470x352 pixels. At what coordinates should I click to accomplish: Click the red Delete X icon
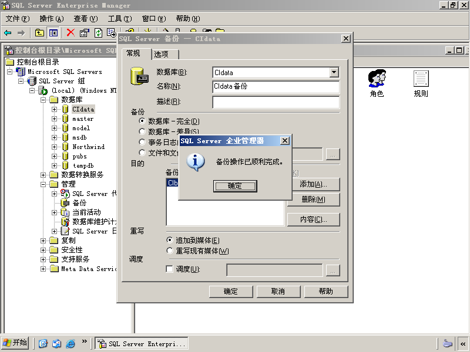(70, 33)
